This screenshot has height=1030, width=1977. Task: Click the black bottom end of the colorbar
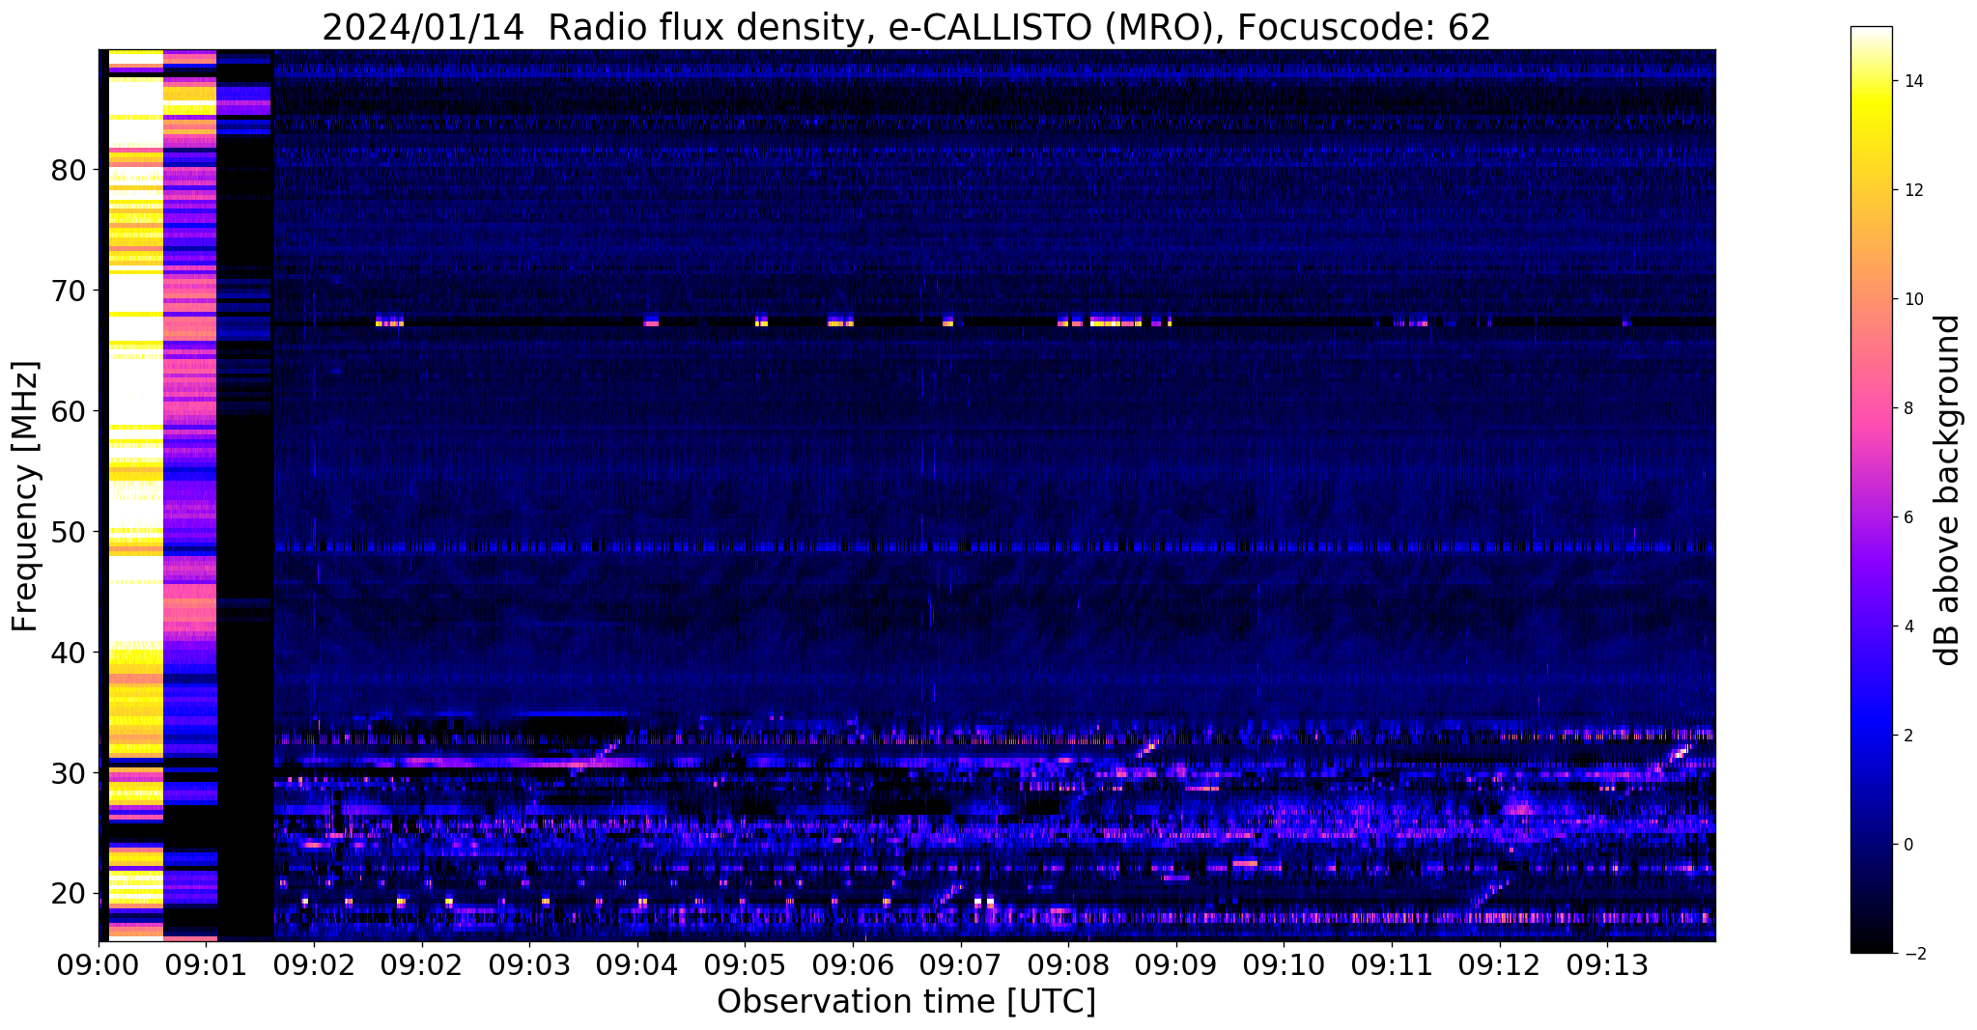click(x=1871, y=941)
